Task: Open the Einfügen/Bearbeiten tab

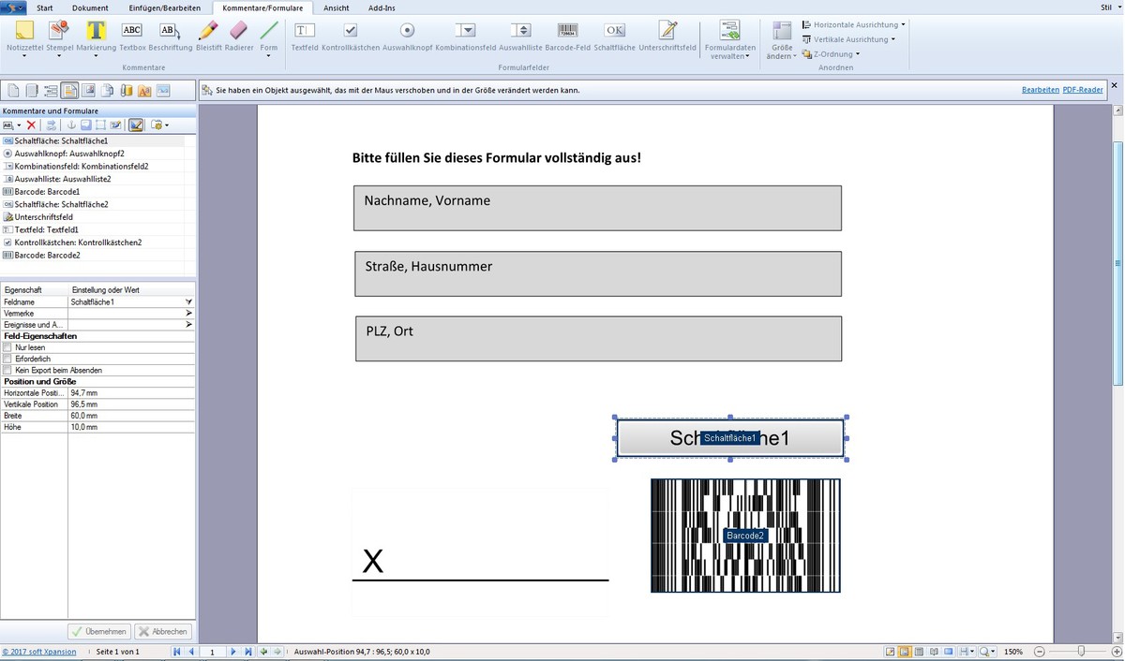Action: pyautogui.click(x=165, y=7)
